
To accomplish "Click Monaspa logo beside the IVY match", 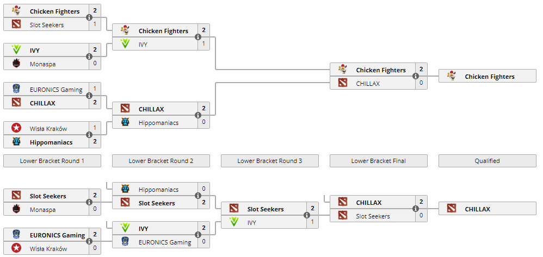I will (x=16, y=64).
